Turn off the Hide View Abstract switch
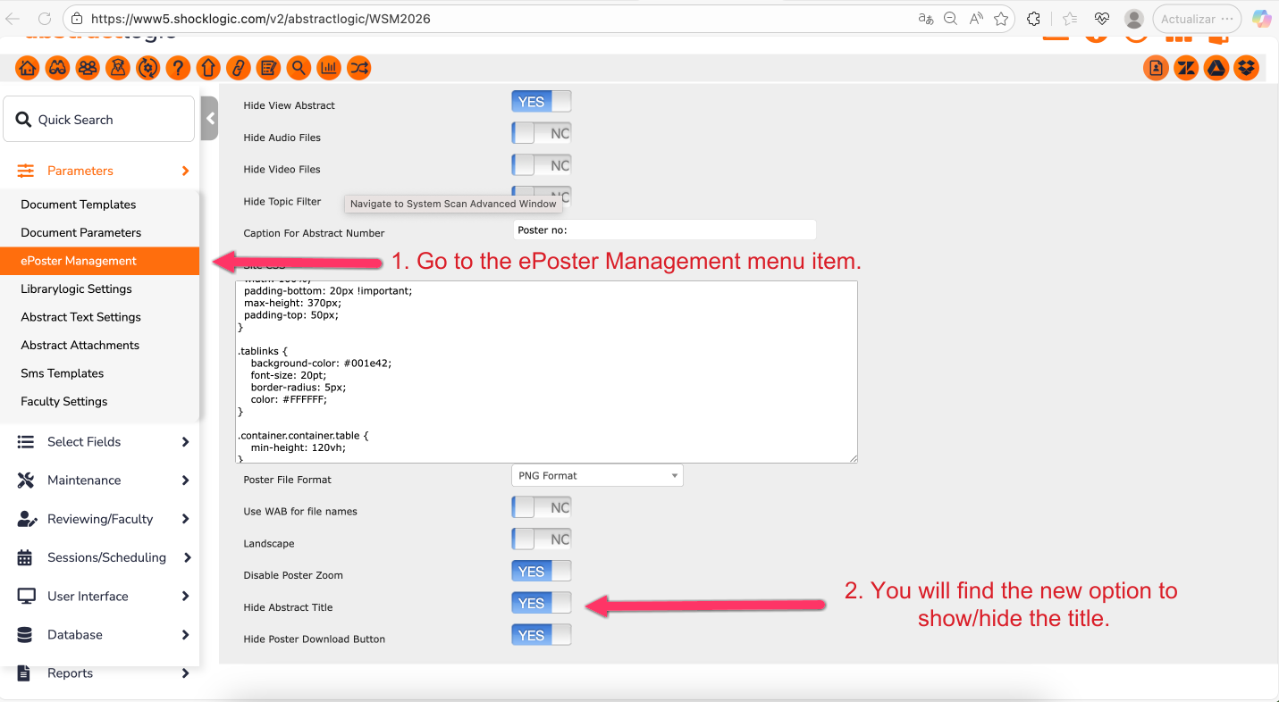This screenshot has width=1279, height=702. pos(541,102)
